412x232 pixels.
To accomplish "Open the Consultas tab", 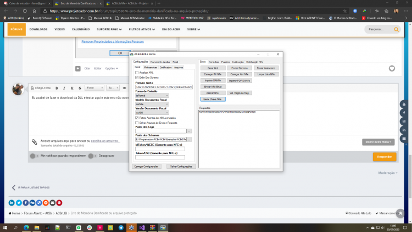I will click(214, 62).
